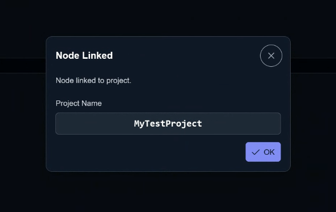Viewport: 336px width, 212px height.
Task: Place cursor in the project name textbox
Action: (x=168, y=124)
